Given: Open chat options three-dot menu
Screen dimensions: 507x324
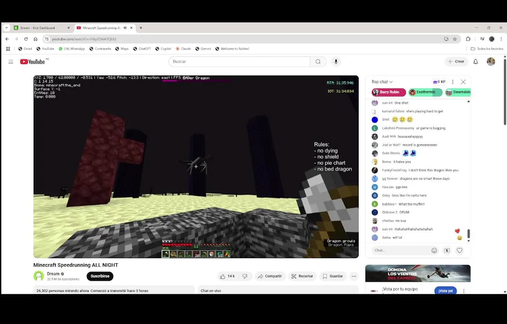Looking at the screenshot, I should 452,82.
